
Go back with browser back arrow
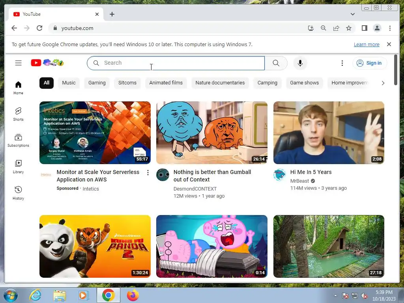tap(14, 28)
